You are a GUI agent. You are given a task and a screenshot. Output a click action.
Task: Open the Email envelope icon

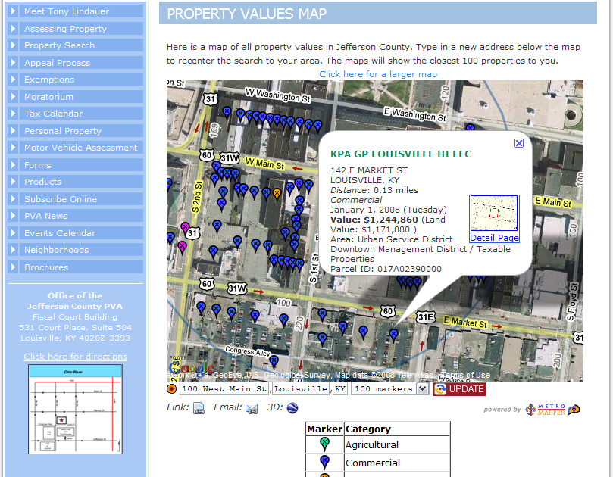(252, 407)
